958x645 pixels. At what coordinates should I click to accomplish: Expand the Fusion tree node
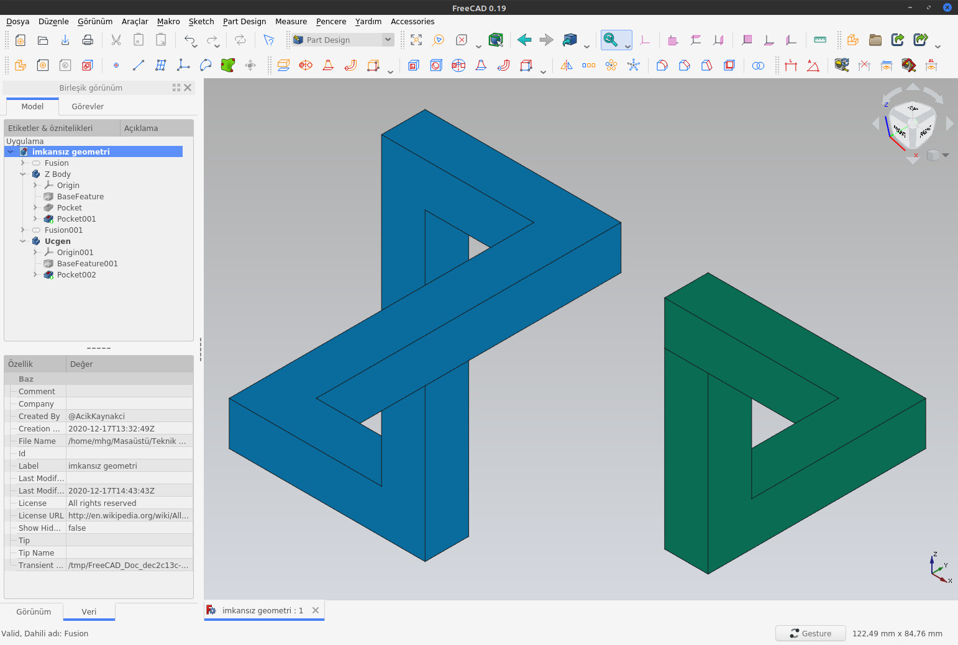click(x=23, y=163)
